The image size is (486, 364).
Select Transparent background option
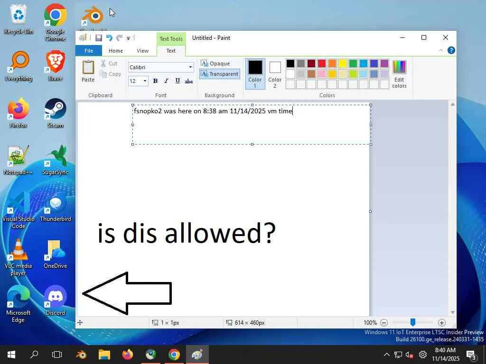click(220, 74)
